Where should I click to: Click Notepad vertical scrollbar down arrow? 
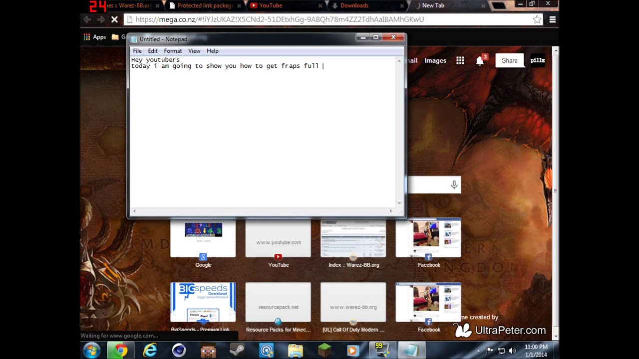tap(399, 203)
